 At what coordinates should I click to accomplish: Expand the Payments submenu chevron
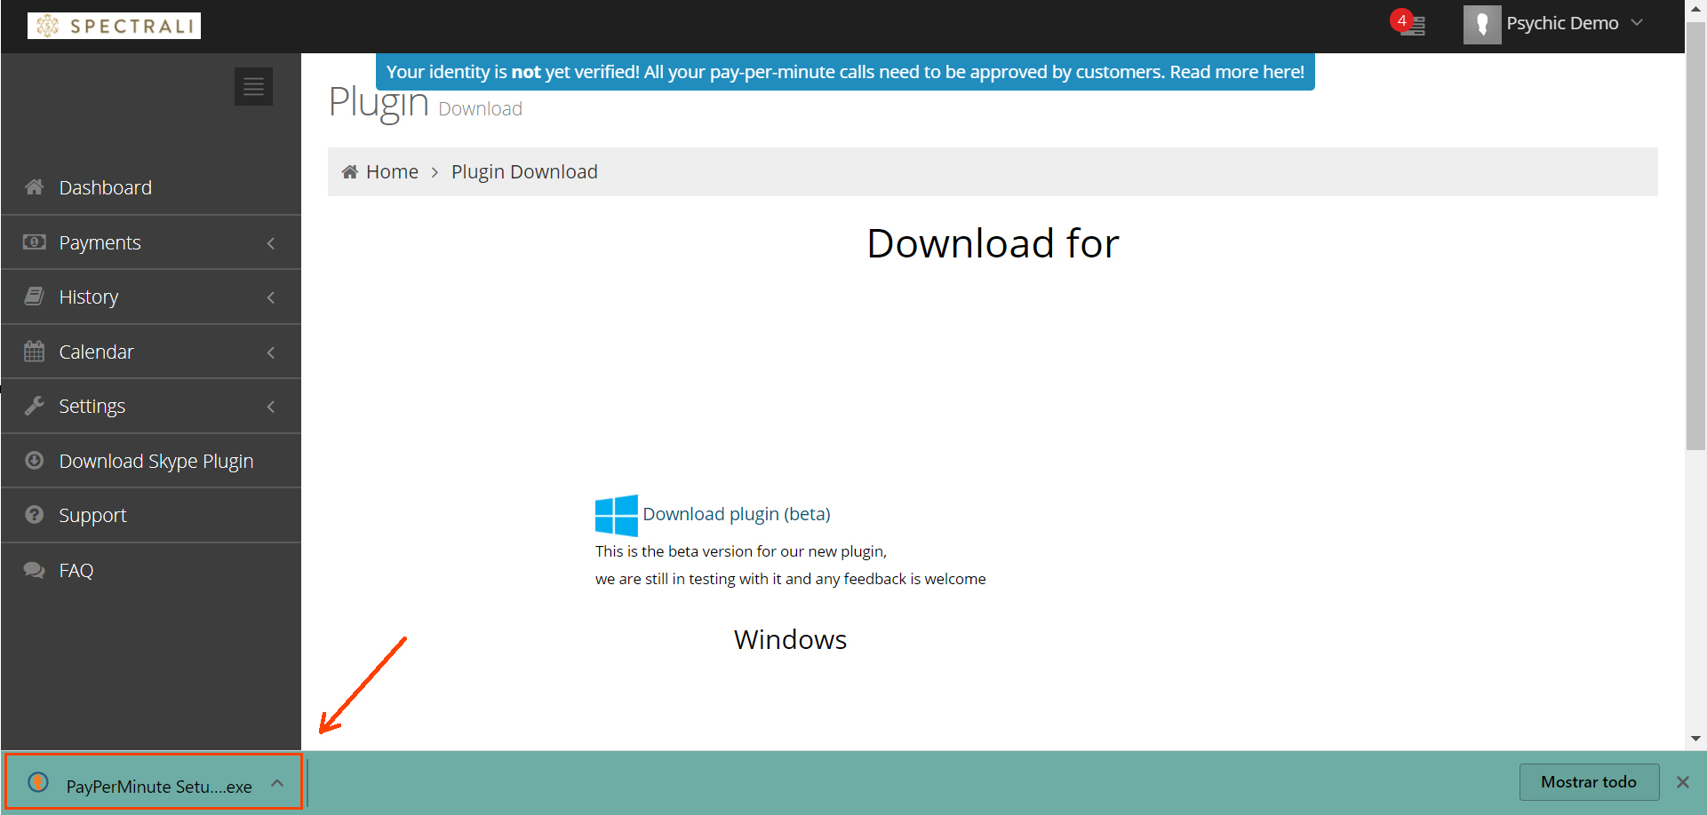click(x=271, y=243)
